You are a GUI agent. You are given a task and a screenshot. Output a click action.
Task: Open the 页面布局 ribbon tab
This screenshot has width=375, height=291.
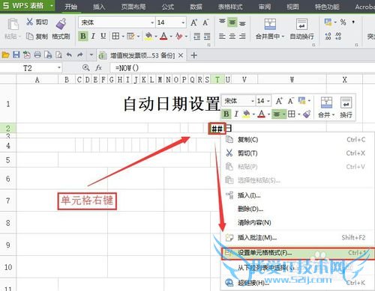click(133, 7)
